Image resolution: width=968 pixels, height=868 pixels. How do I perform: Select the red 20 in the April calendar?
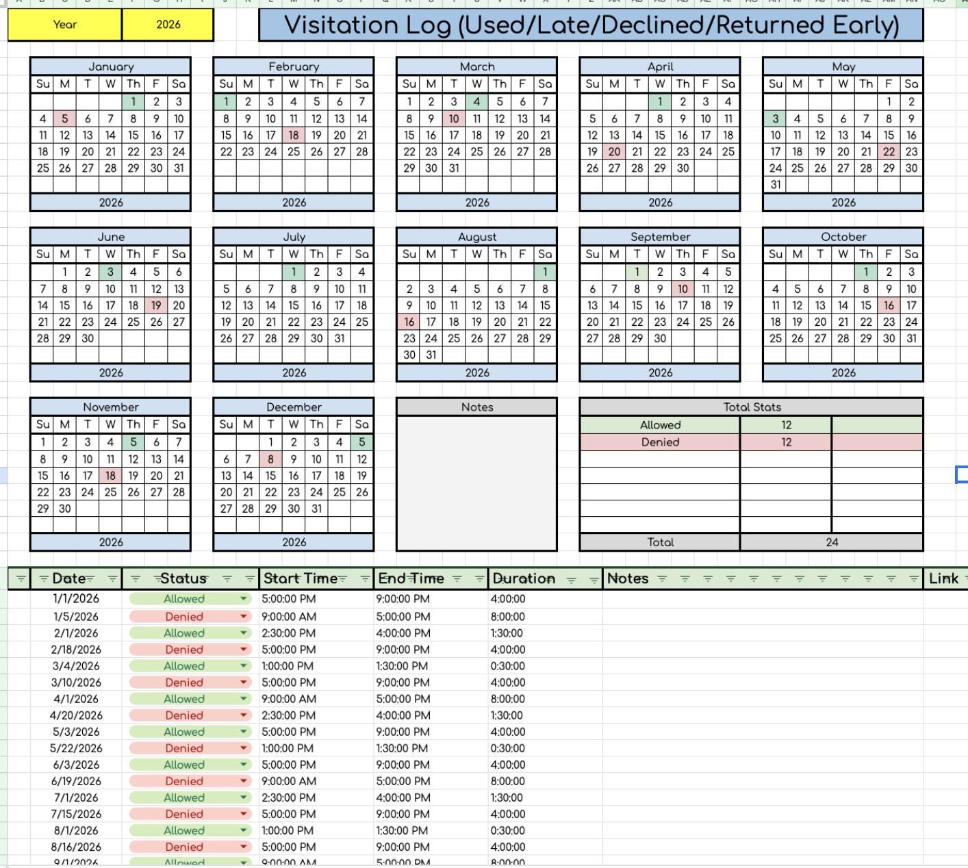(x=614, y=151)
